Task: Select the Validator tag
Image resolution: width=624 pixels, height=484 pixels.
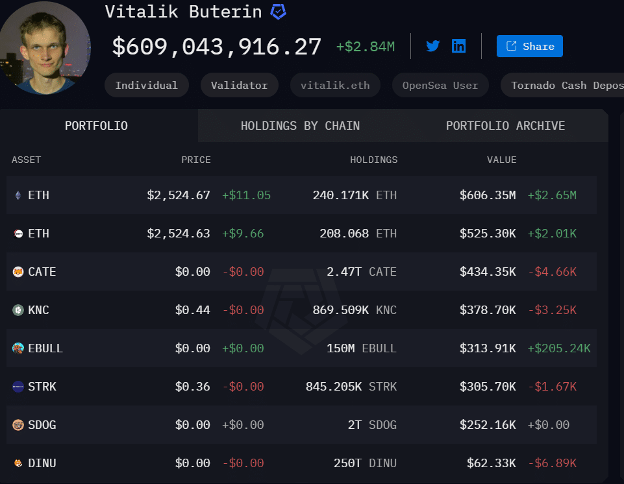Action: (x=239, y=85)
